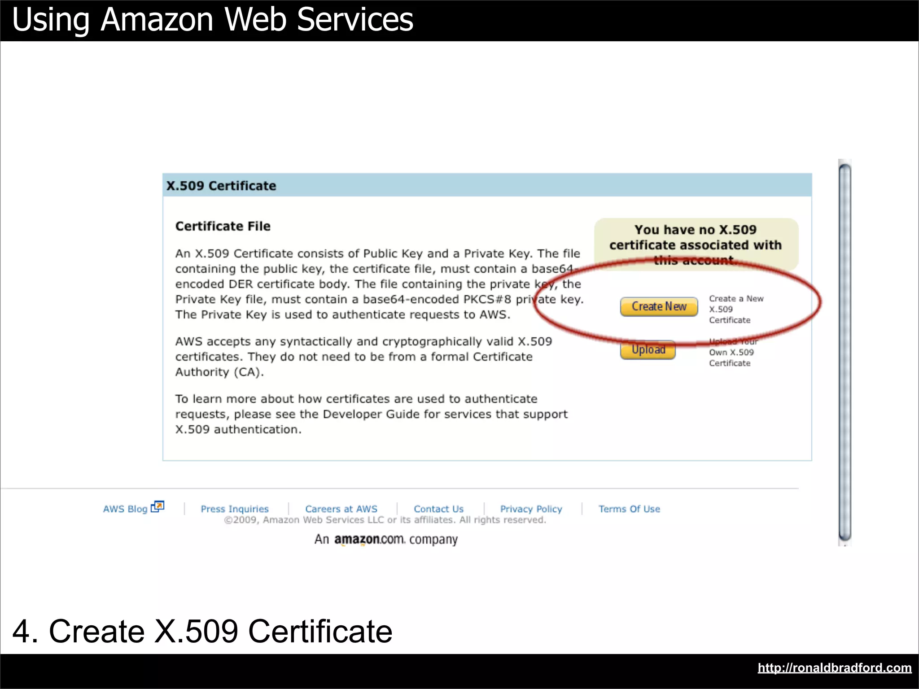Image resolution: width=919 pixels, height=689 pixels.
Task: Click the amazon.com company logo
Action: 386,539
